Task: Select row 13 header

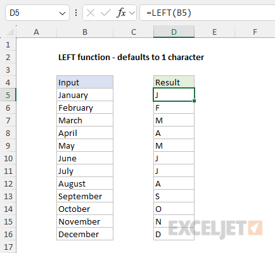Action: 8,196
